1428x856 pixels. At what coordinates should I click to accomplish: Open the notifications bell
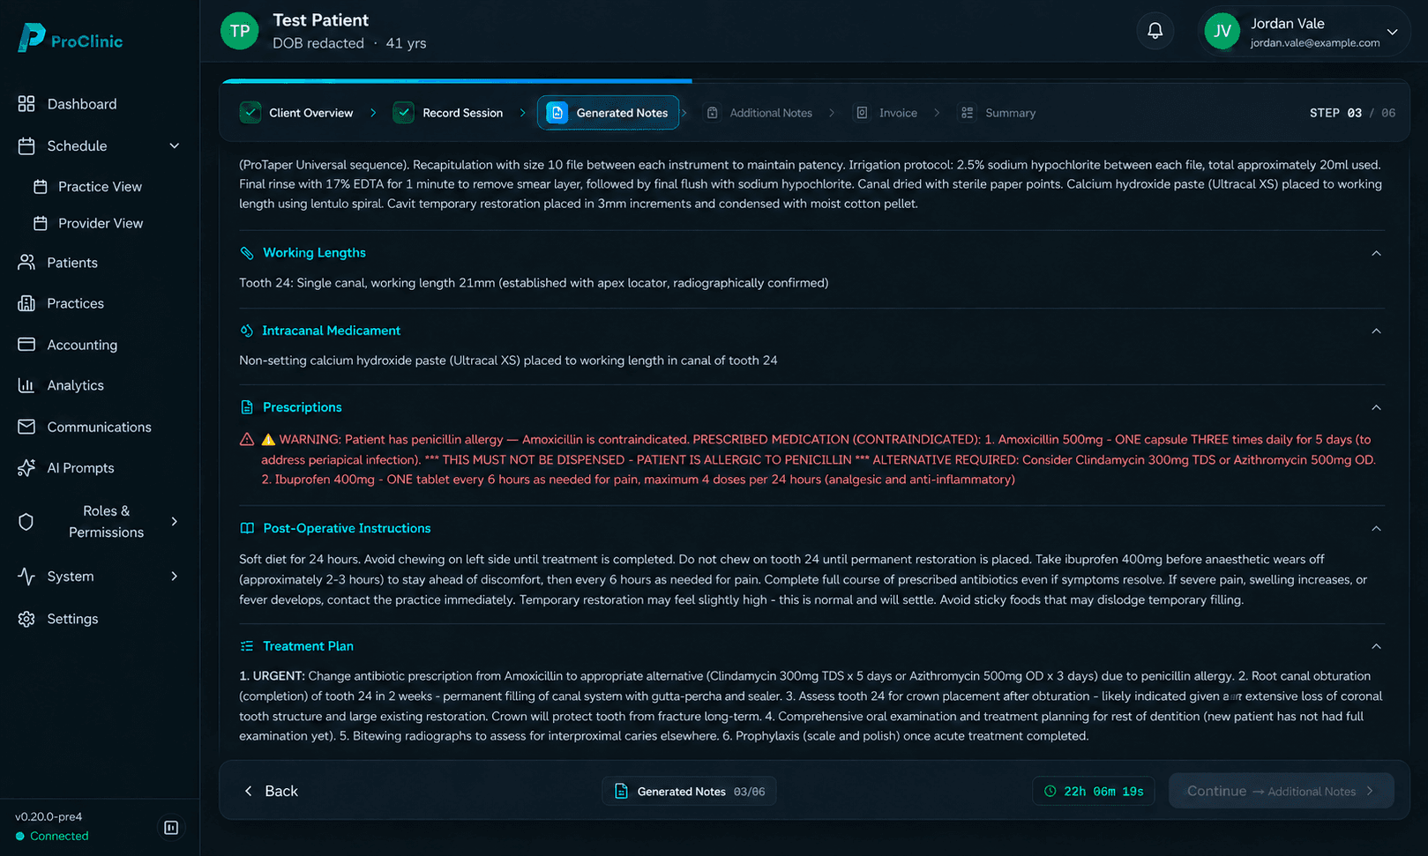[x=1155, y=31]
